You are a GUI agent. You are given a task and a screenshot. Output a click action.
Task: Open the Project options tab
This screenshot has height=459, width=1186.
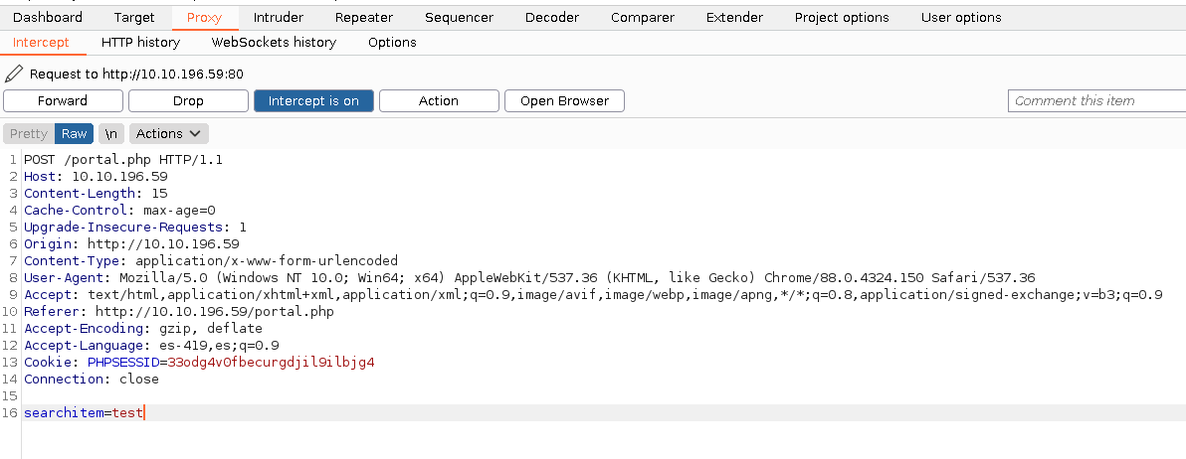pos(842,17)
